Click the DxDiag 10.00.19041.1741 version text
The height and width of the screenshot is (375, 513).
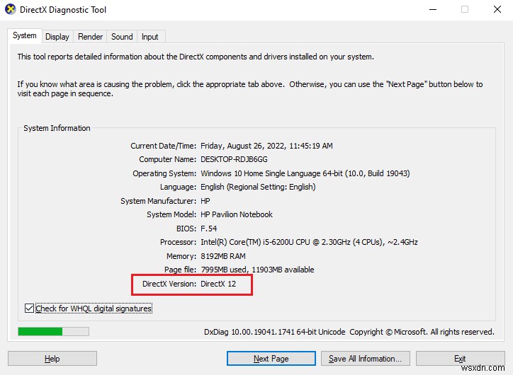(274, 332)
